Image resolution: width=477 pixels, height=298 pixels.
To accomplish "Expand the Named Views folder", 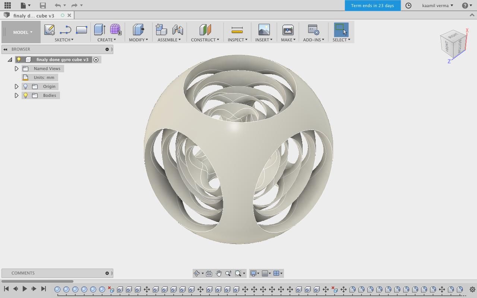I will tap(16, 69).
